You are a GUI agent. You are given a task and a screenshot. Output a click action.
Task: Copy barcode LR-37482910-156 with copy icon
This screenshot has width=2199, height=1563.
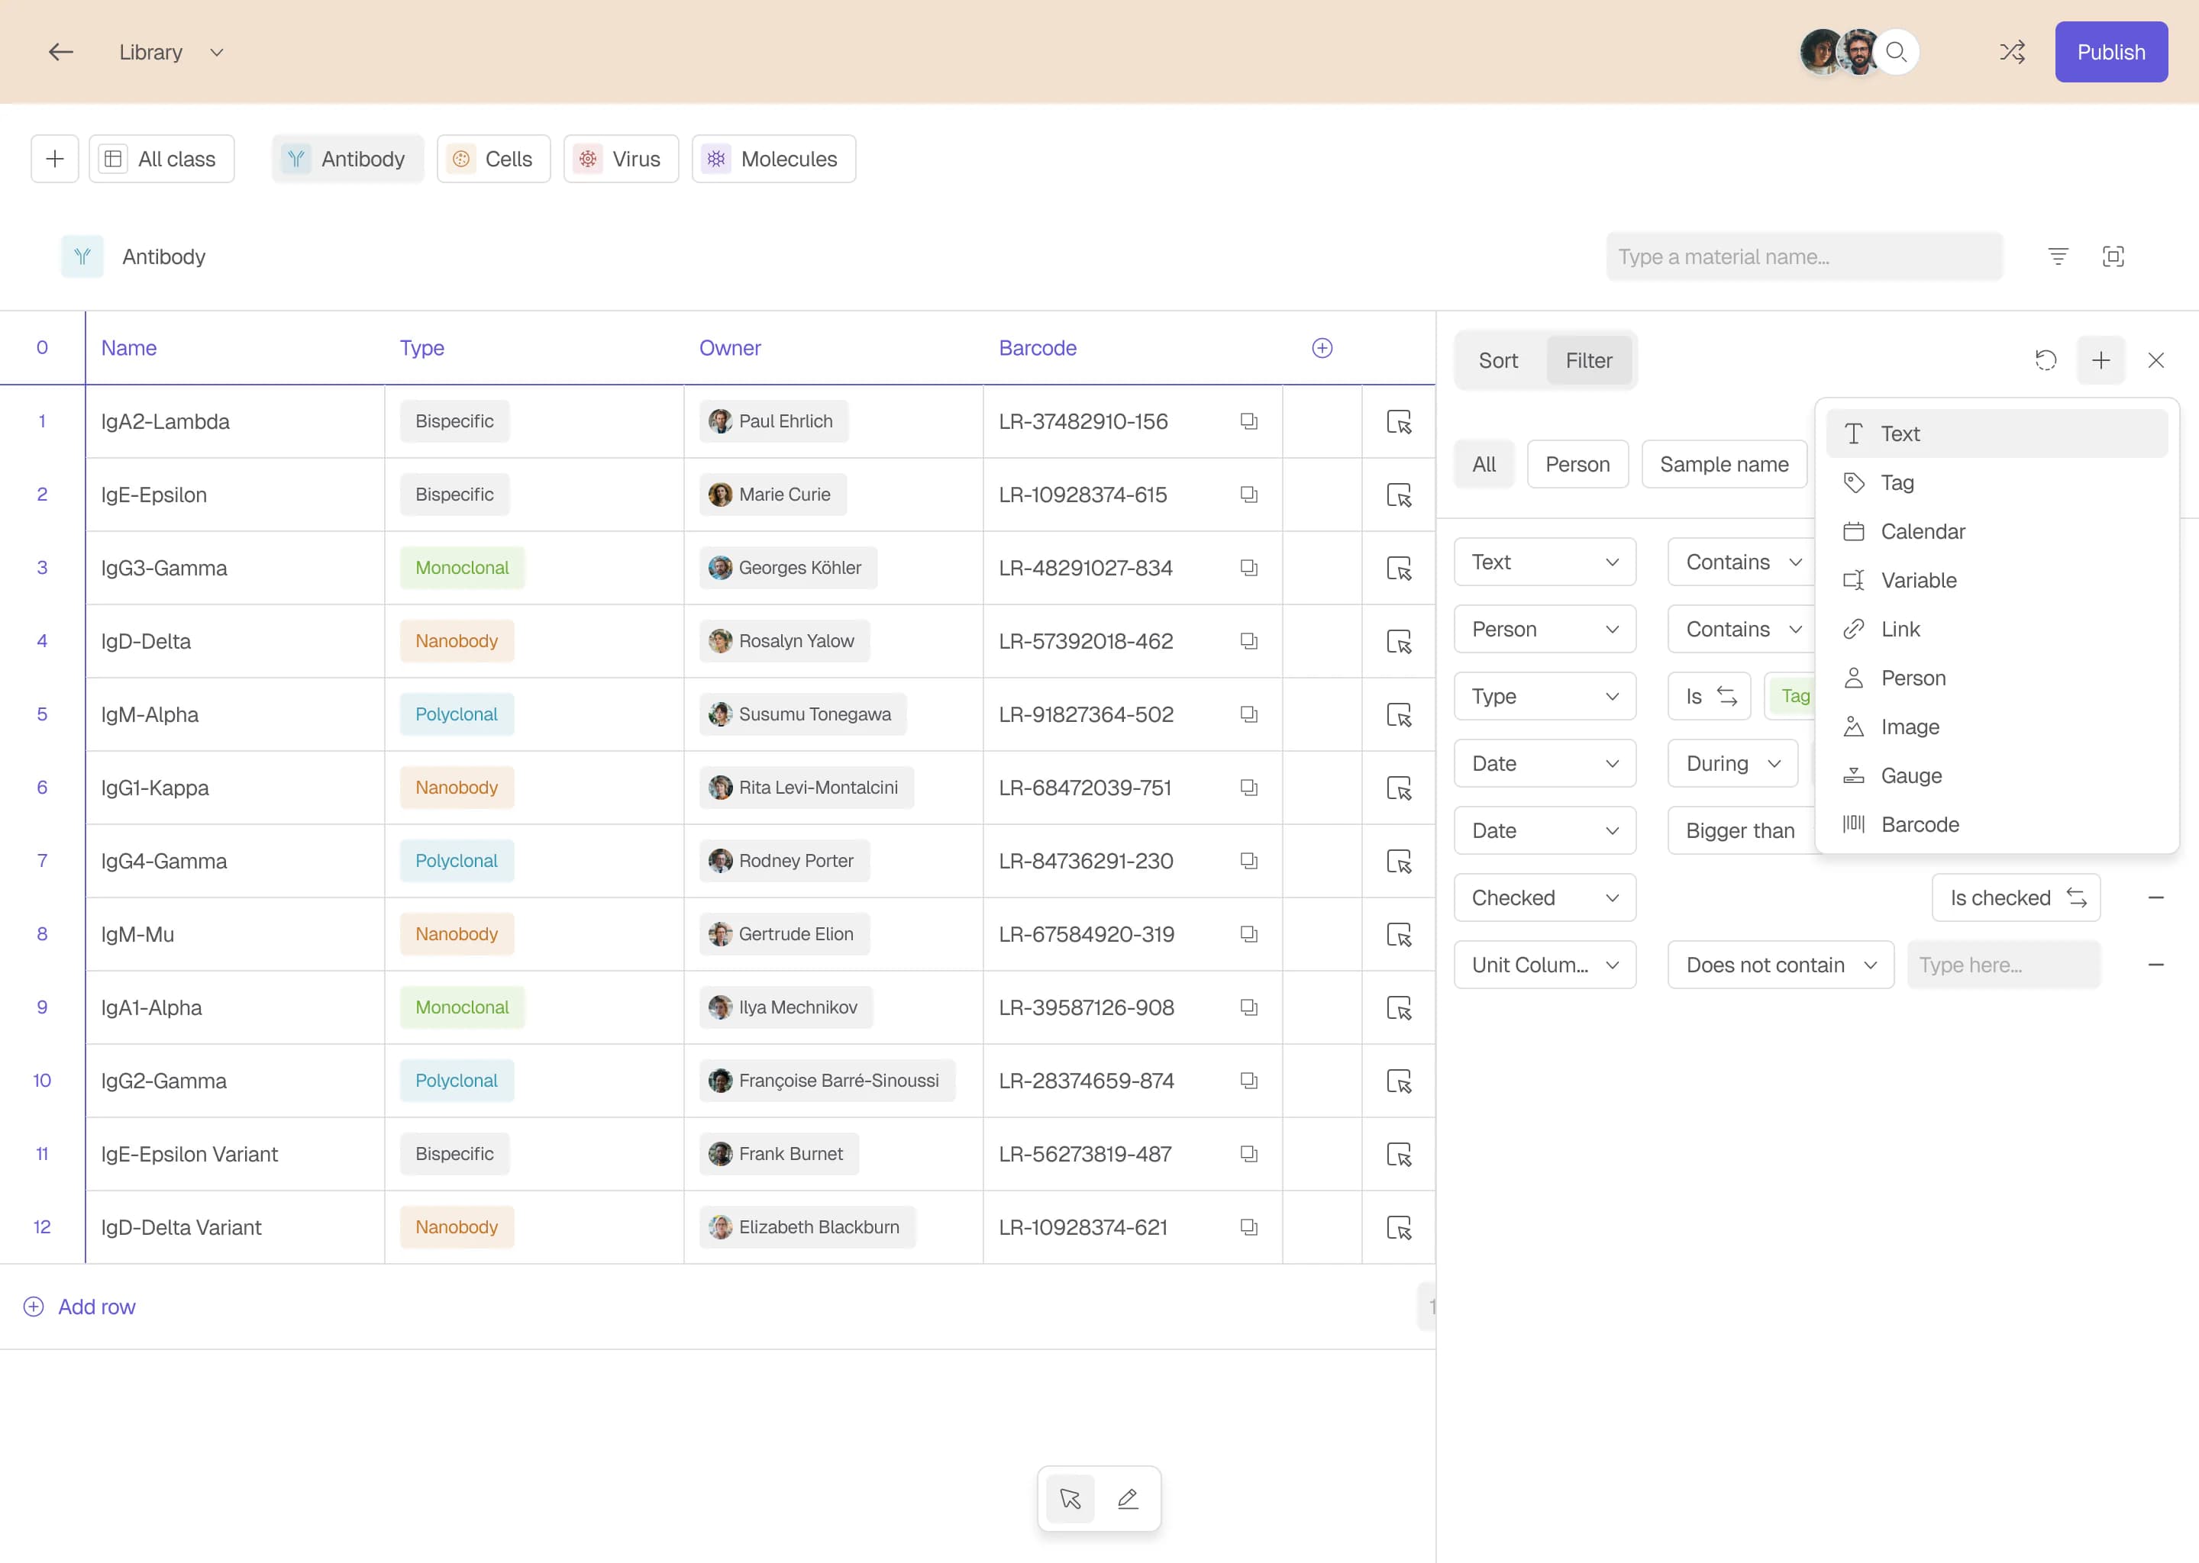[x=1248, y=421]
